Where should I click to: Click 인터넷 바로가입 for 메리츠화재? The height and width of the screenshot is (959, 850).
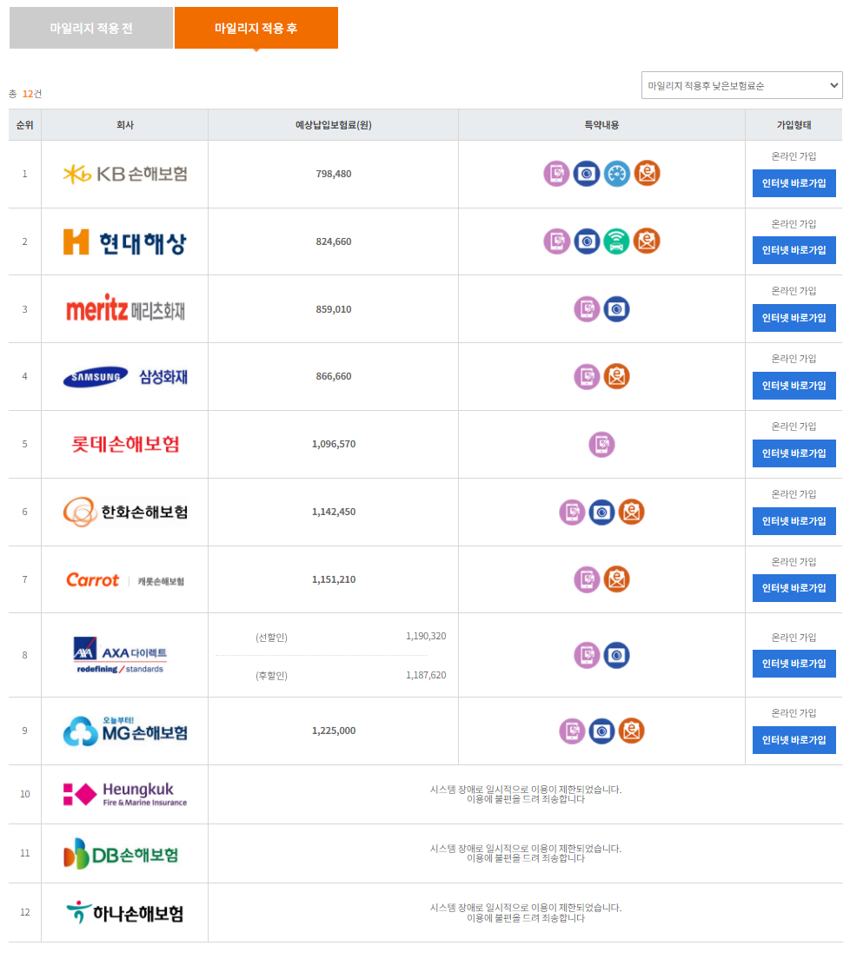point(794,319)
